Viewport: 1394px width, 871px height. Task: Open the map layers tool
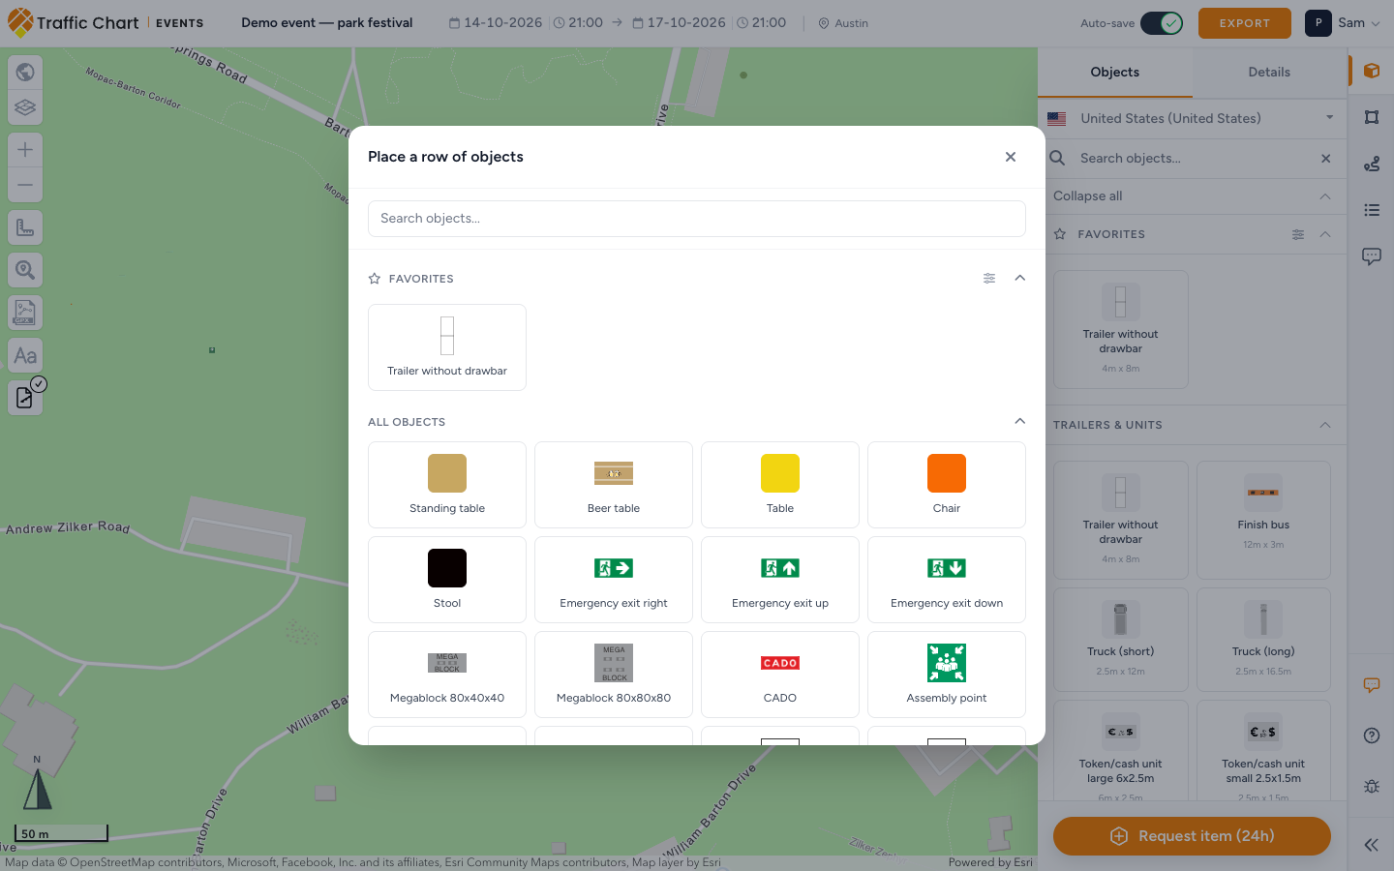25,107
